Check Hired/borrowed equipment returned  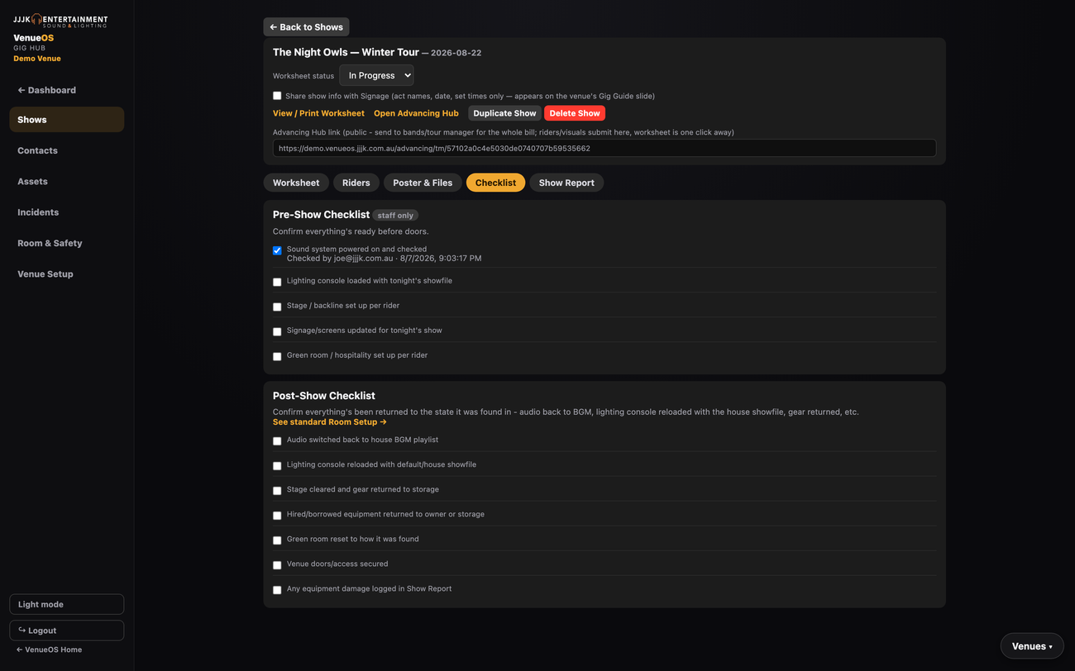277,516
